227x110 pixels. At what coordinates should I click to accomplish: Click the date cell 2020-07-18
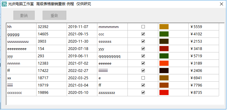click(x=82, y=49)
